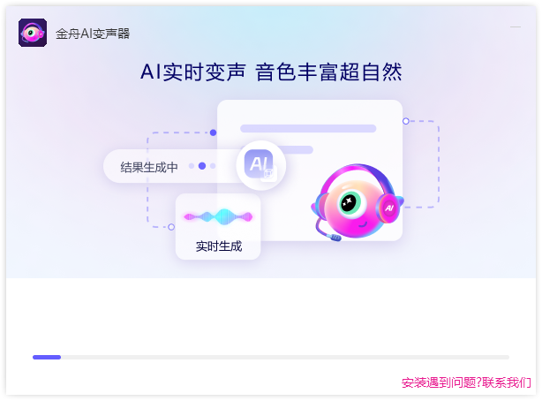Minimize the installer window
542x401 pixels.
tap(516, 26)
